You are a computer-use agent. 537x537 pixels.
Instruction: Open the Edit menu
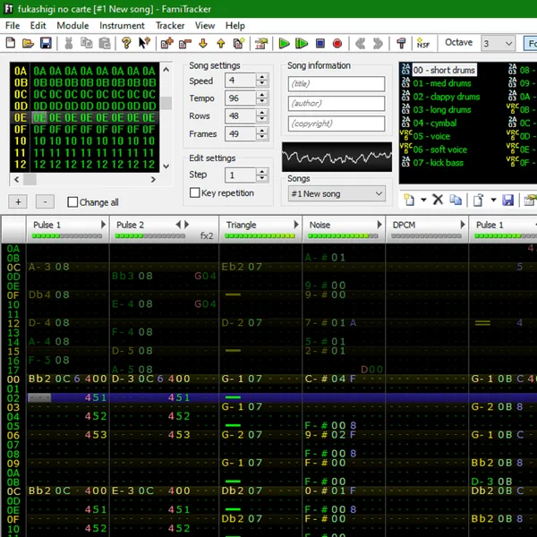pos(38,26)
